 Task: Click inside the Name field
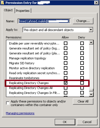pos(44,21)
